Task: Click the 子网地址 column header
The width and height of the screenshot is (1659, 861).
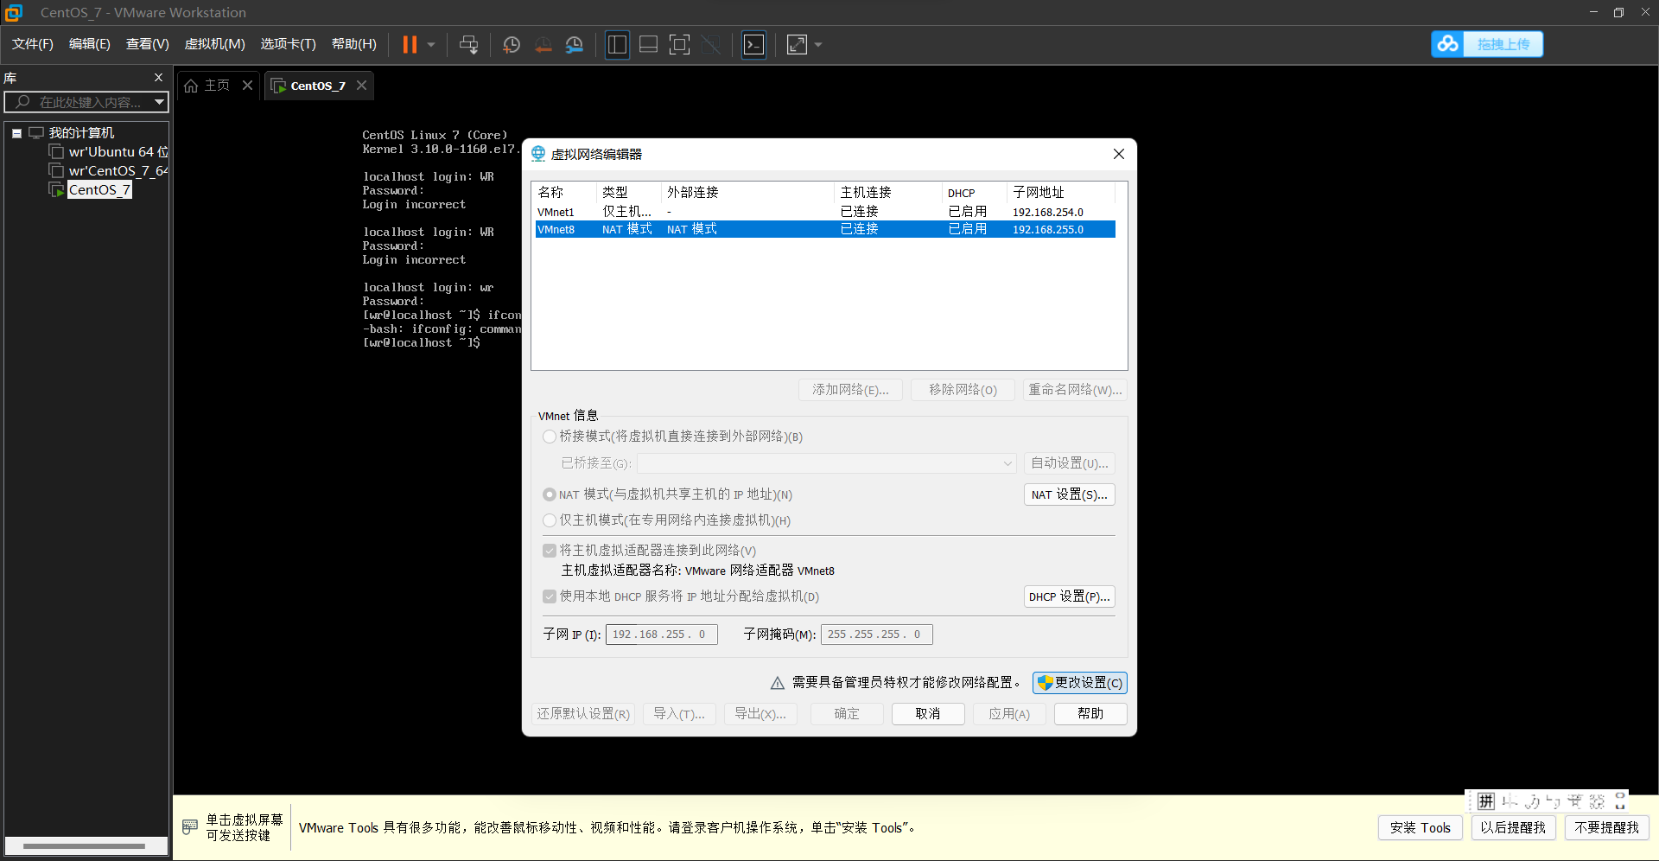Action: coord(1061,193)
